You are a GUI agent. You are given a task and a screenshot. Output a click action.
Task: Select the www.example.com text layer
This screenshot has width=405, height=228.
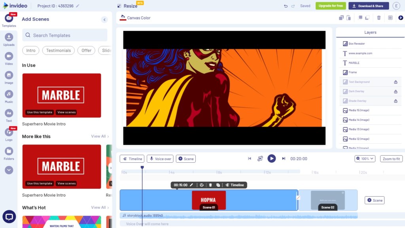click(370, 53)
